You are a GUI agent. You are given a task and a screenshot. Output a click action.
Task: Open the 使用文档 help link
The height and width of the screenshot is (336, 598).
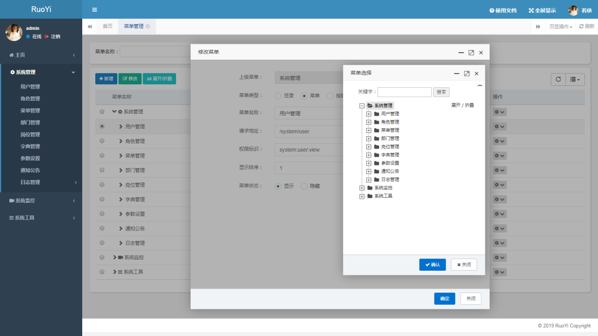(503, 10)
